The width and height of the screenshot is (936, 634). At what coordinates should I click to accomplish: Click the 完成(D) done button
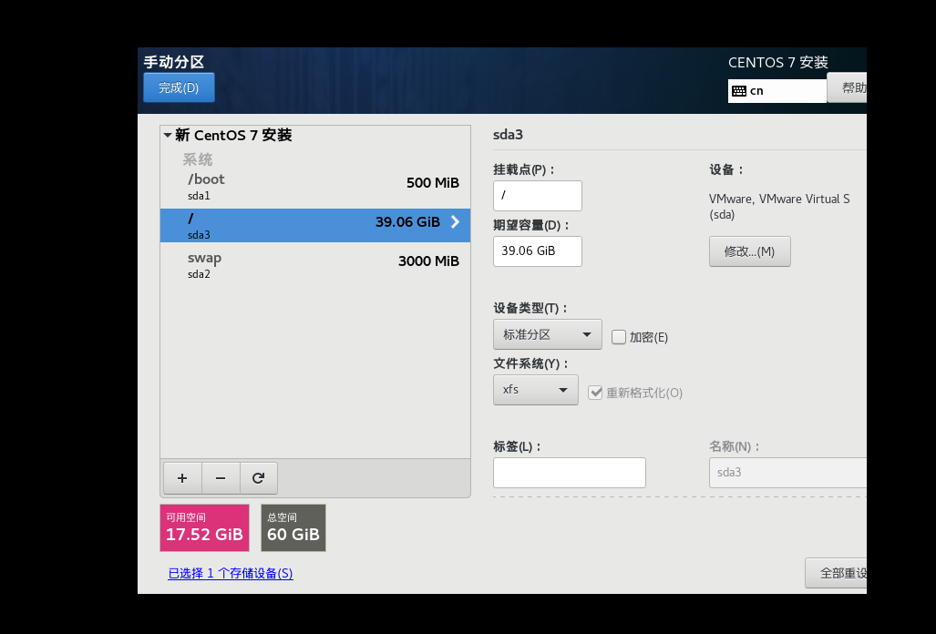point(179,87)
